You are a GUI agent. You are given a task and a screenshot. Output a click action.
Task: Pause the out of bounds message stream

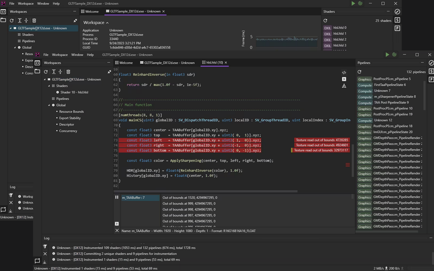[x=117, y=197]
